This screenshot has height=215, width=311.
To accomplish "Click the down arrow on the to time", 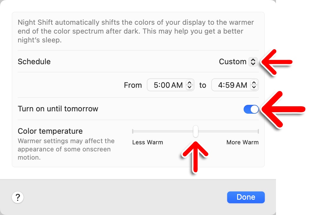I will pos(254,87).
